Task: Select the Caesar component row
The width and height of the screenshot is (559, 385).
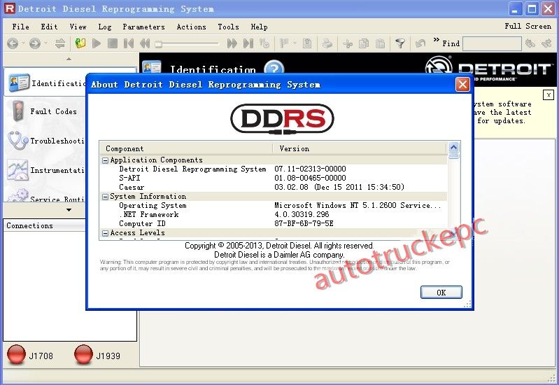Action: [x=274, y=187]
